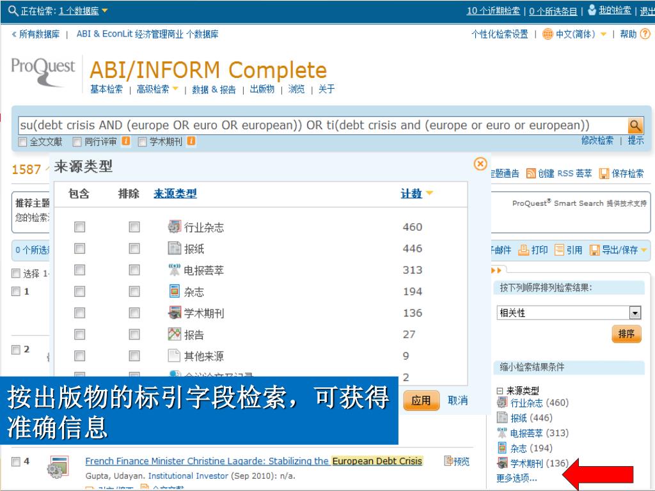This screenshot has height=491, width=655.
Task: Click the top-left magnifier search icon
Action: [13, 10]
